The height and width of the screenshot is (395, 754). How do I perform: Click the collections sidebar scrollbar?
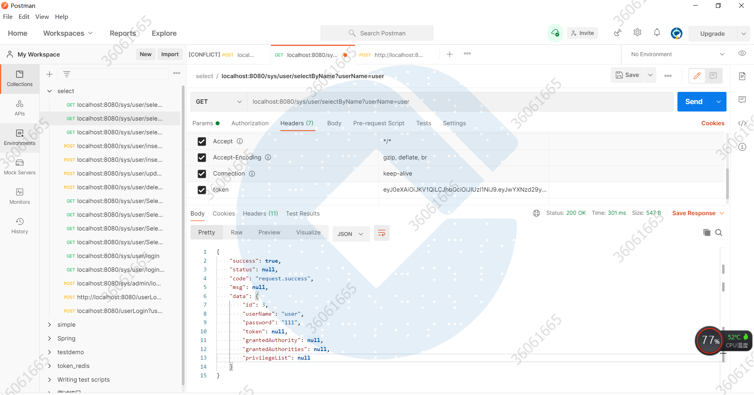tap(183, 236)
